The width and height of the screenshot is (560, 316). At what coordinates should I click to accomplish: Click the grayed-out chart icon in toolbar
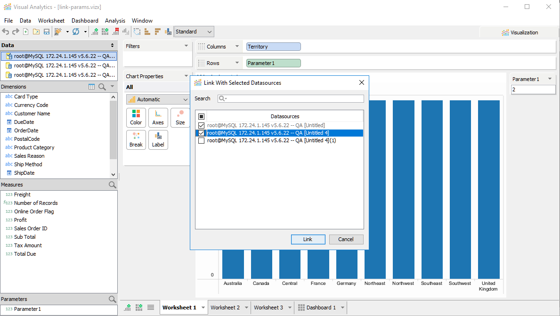tap(126, 32)
